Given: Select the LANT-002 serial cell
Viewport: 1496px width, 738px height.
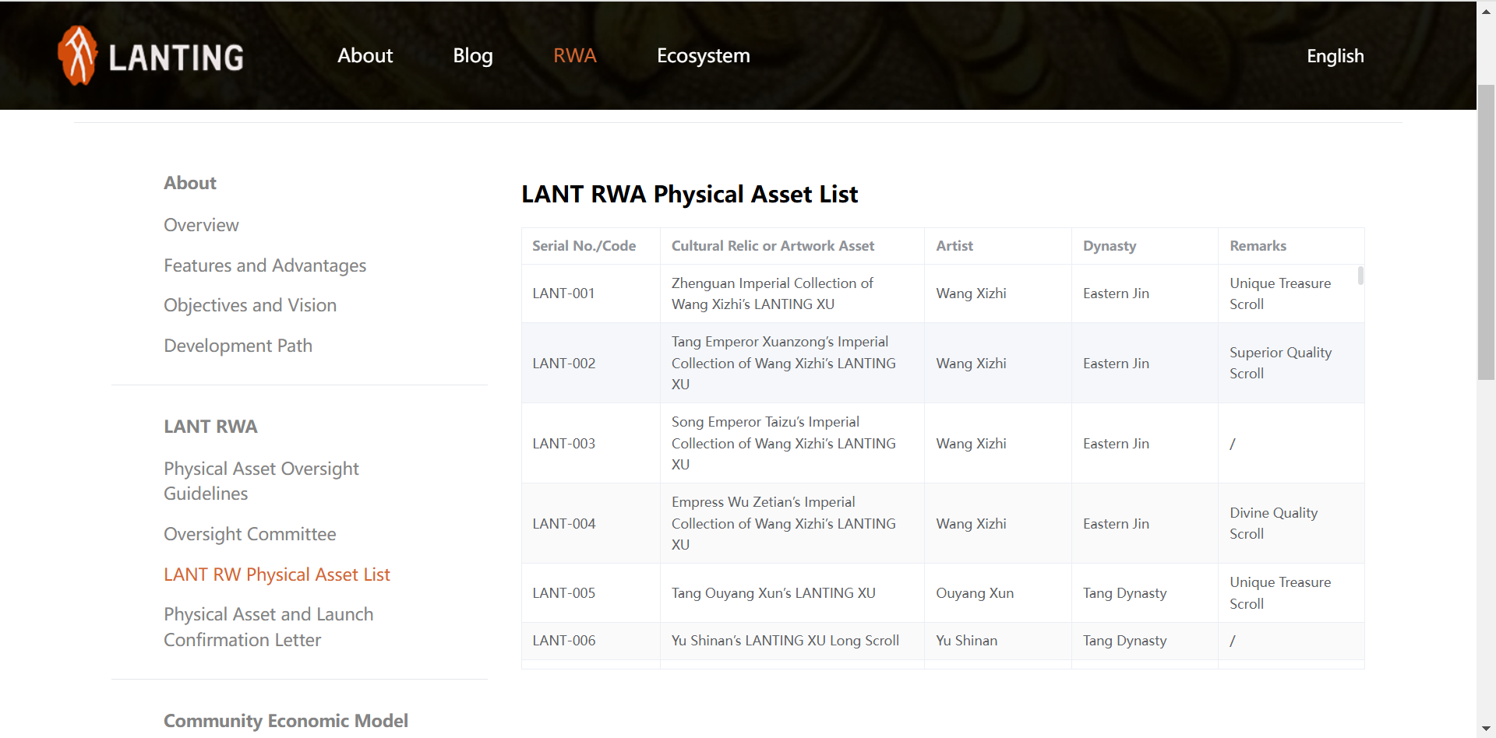Looking at the screenshot, I should pos(591,363).
